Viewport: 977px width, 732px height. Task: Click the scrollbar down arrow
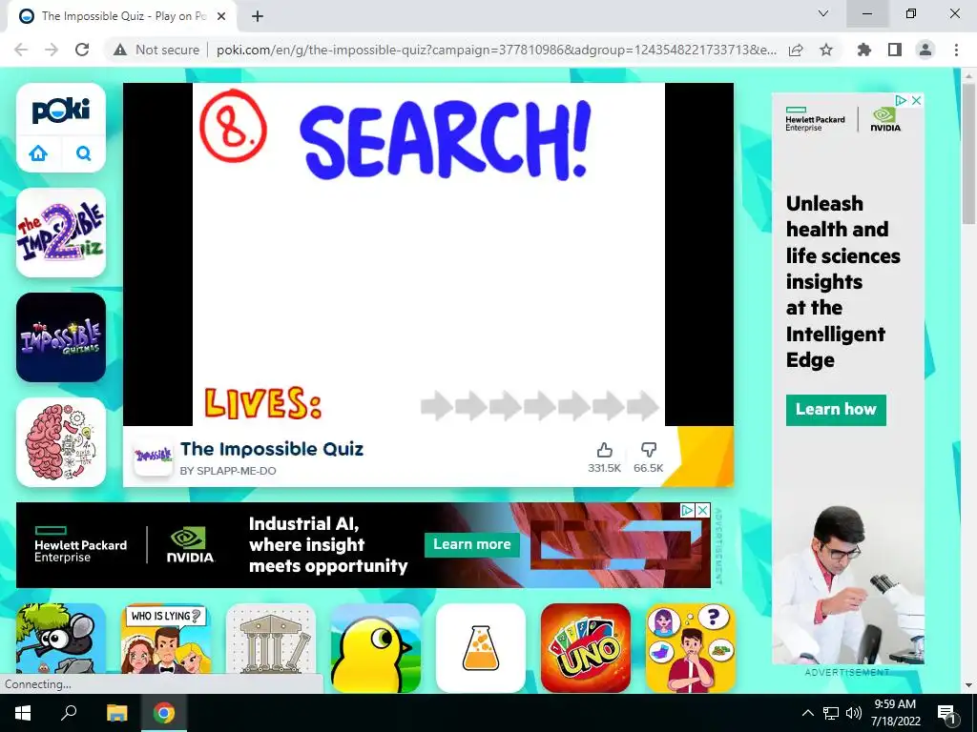tap(969, 685)
